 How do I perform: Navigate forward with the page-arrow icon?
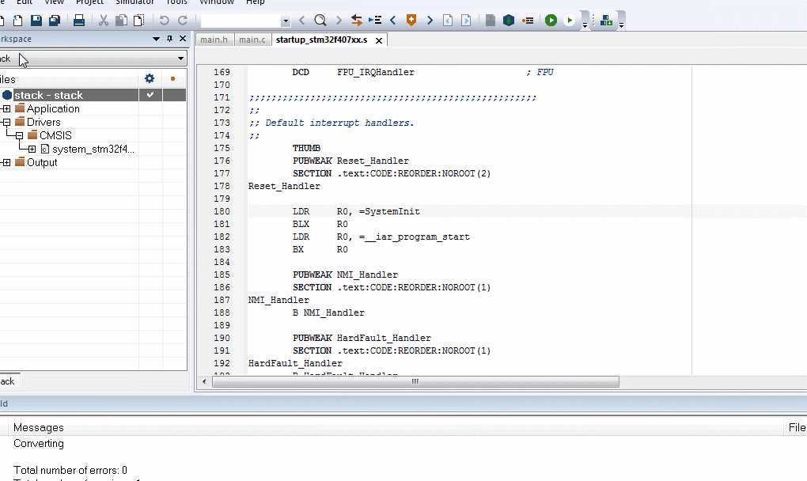coord(466,21)
